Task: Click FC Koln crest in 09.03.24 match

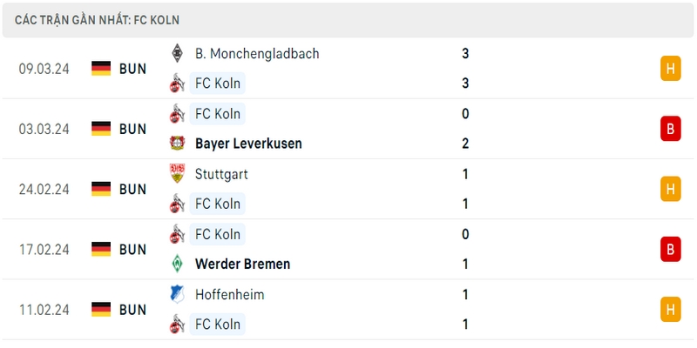Action: click(177, 83)
